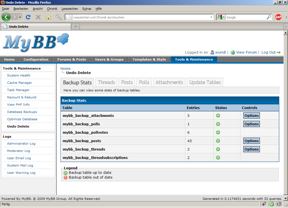
Task: Click the globe icon beside View Forum
Action: [x=233, y=52]
